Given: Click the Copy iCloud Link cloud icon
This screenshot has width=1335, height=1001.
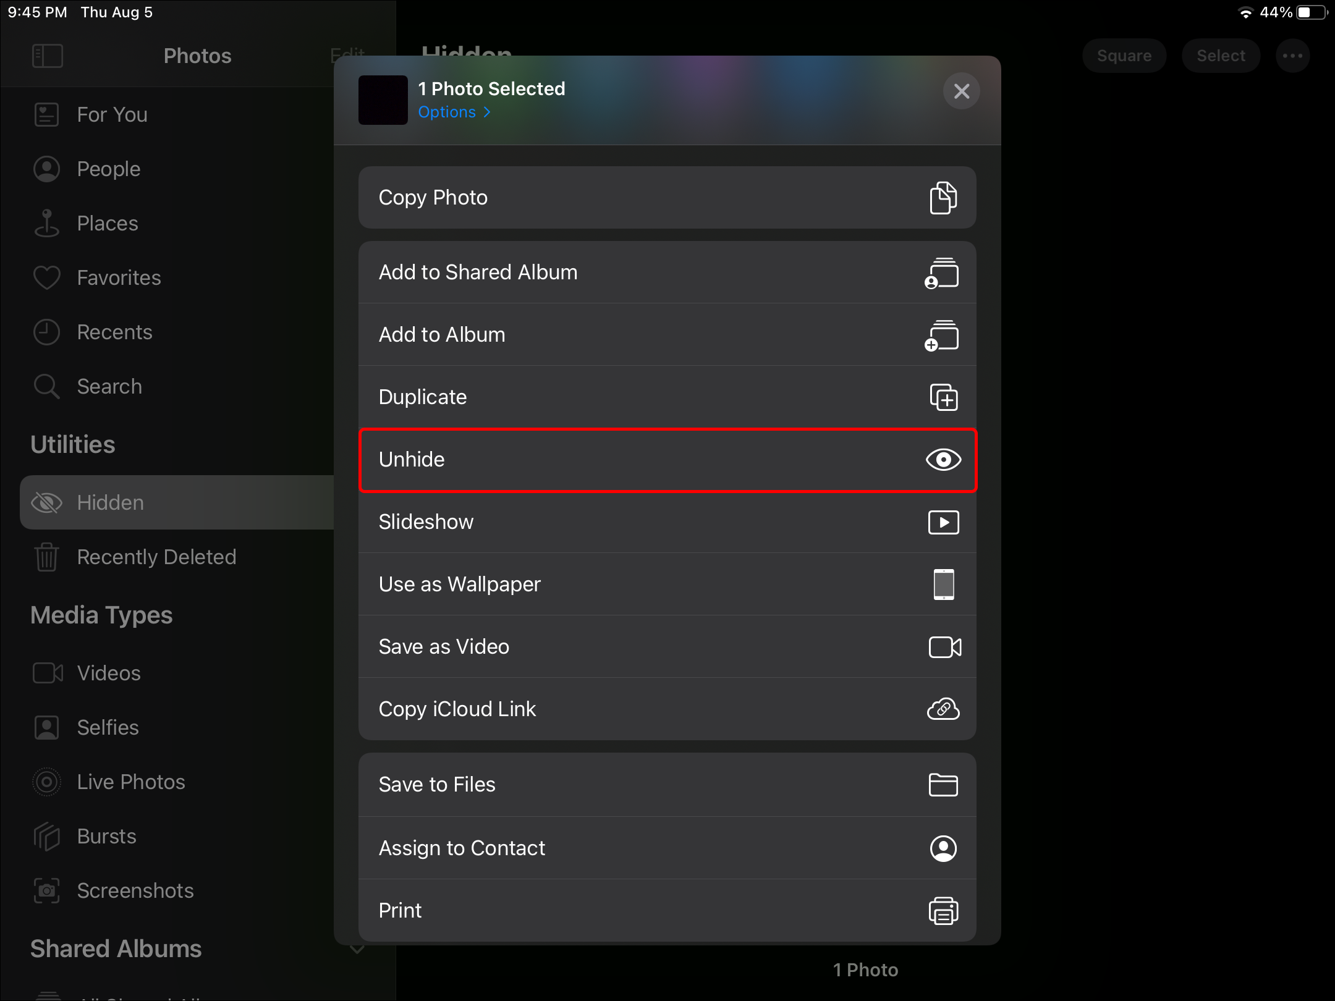Looking at the screenshot, I should [x=943, y=709].
